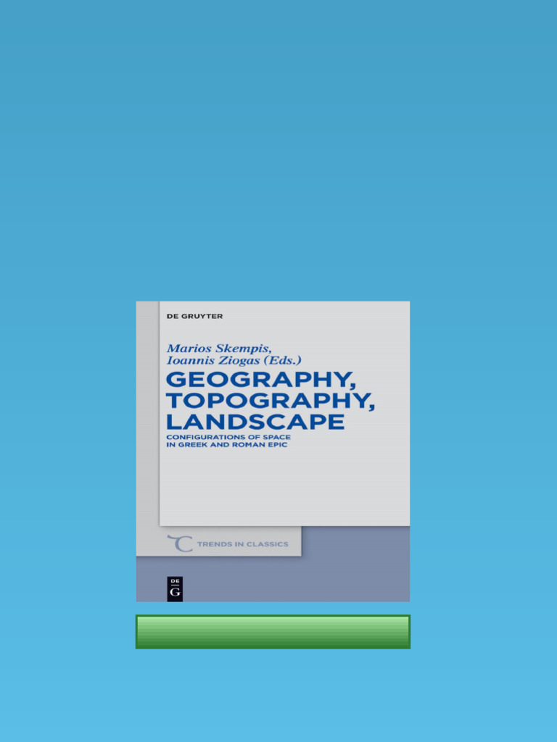Screen dimensions: 557x742
Task: Click editor name 'Ioannis Ziogas (Eds.)'
Action: (x=234, y=360)
